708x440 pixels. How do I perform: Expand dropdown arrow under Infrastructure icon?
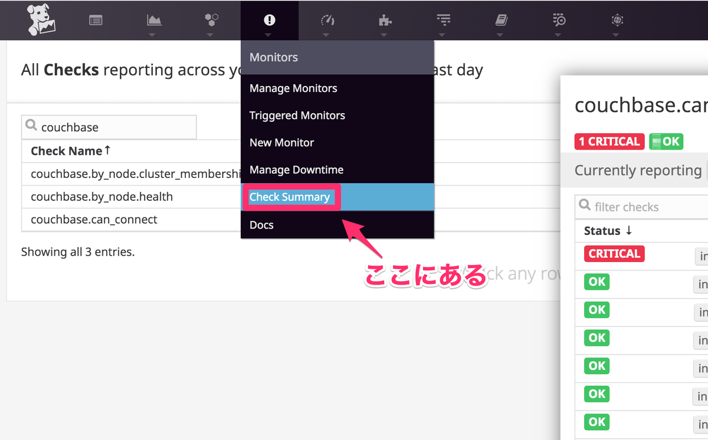(211, 35)
